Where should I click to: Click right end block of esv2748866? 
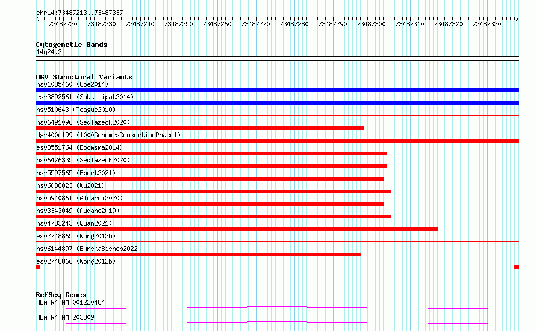(x=517, y=267)
